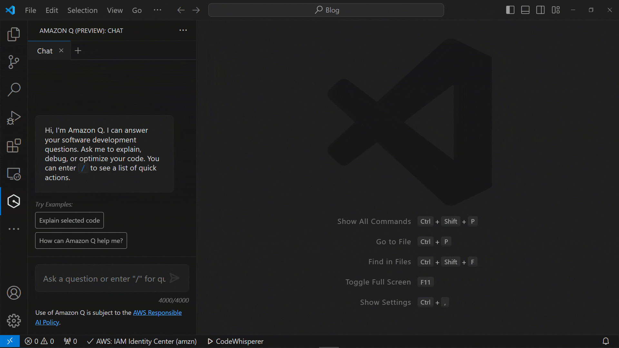Open the Explorer view
Screen dimensions: 619x348
(14, 34)
